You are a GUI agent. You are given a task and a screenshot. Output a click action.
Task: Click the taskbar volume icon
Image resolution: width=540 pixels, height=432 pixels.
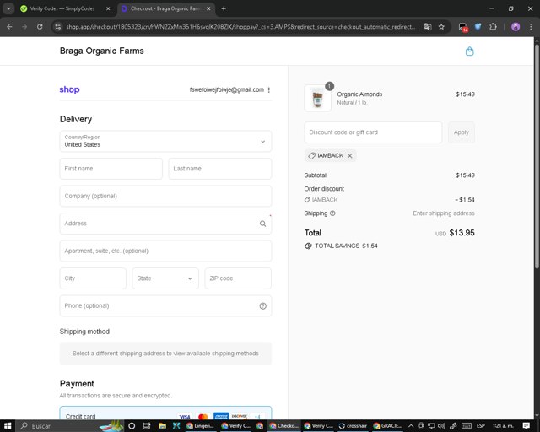click(x=441, y=426)
